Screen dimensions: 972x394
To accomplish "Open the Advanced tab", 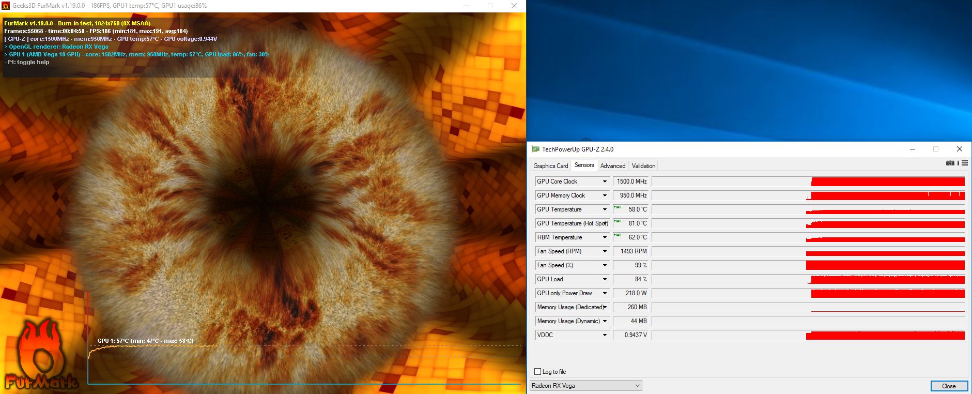I will 613,166.
